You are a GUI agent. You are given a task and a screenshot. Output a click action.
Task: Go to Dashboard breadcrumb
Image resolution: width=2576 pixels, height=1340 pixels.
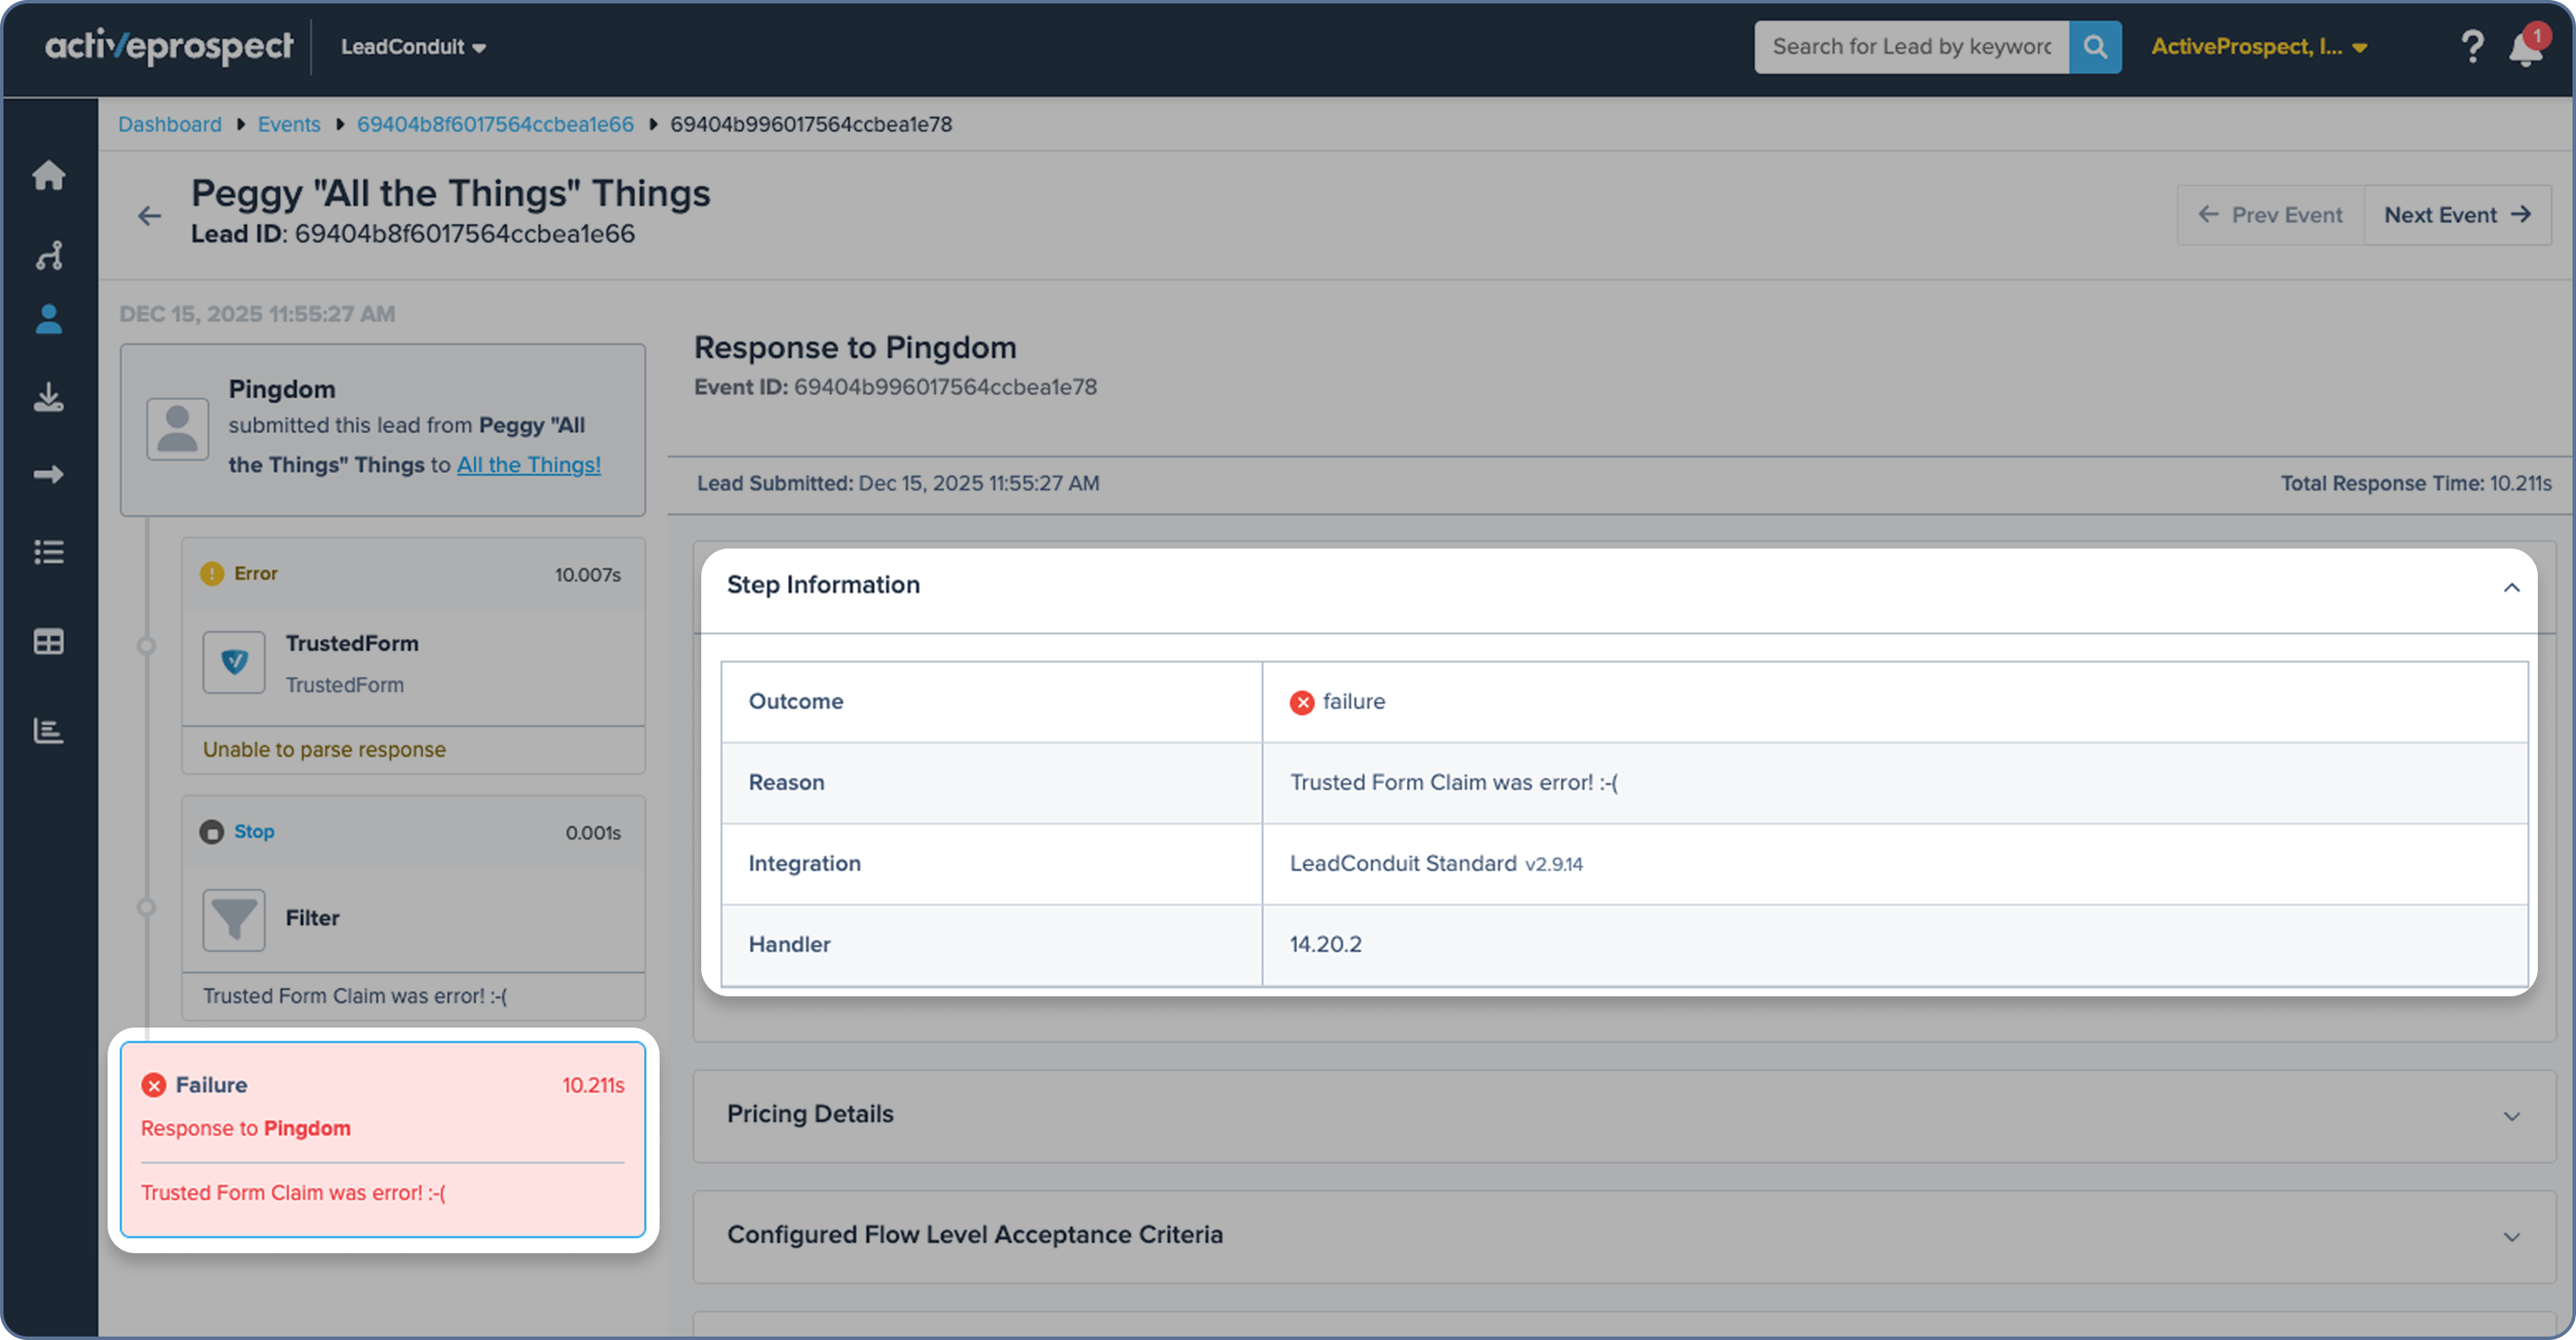170,124
